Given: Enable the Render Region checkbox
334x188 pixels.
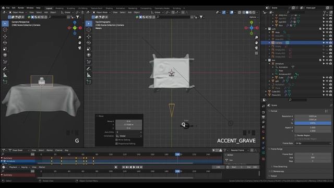Looking at the screenshot, I should point(296,135).
